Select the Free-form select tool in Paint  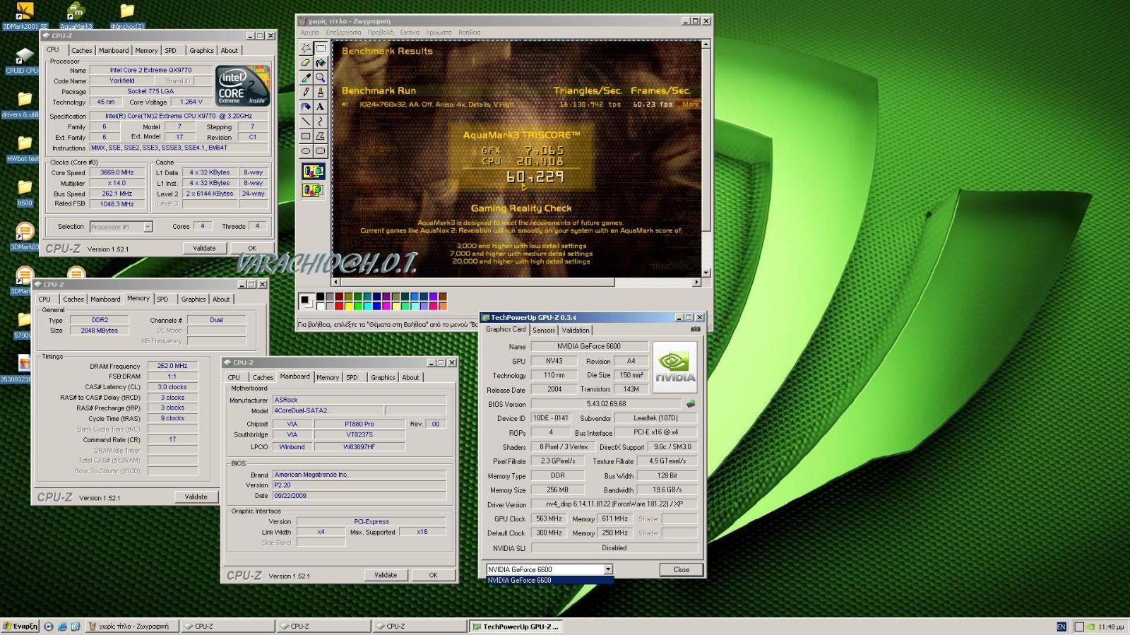[x=306, y=48]
